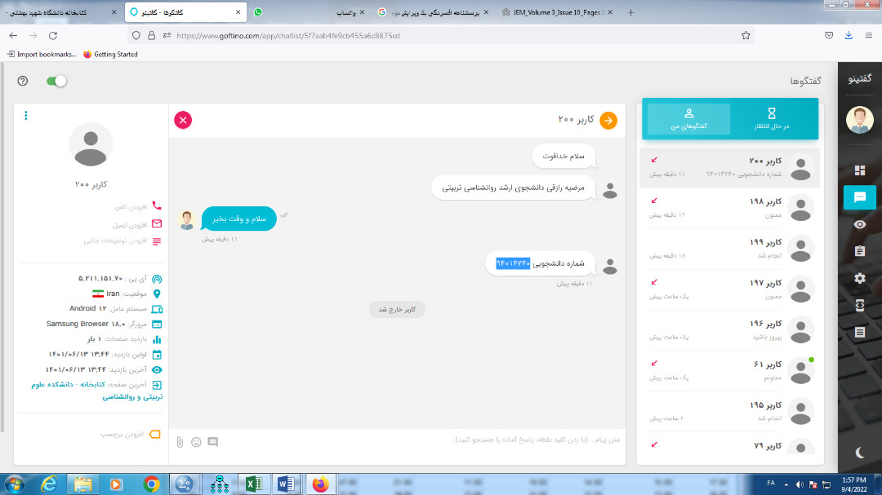Toggle dark mode with the moon icon
This screenshot has height=495, width=882.
tap(859, 452)
